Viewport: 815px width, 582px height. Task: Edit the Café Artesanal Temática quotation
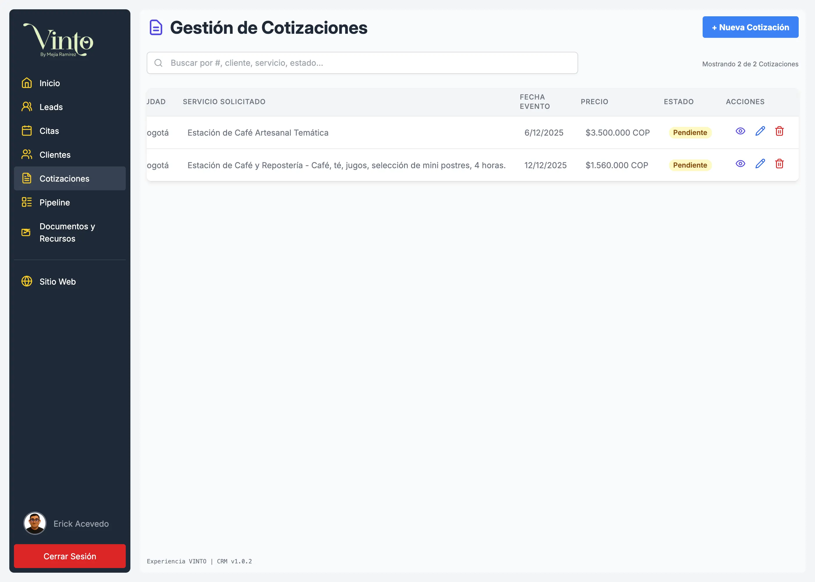click(760, 131)
